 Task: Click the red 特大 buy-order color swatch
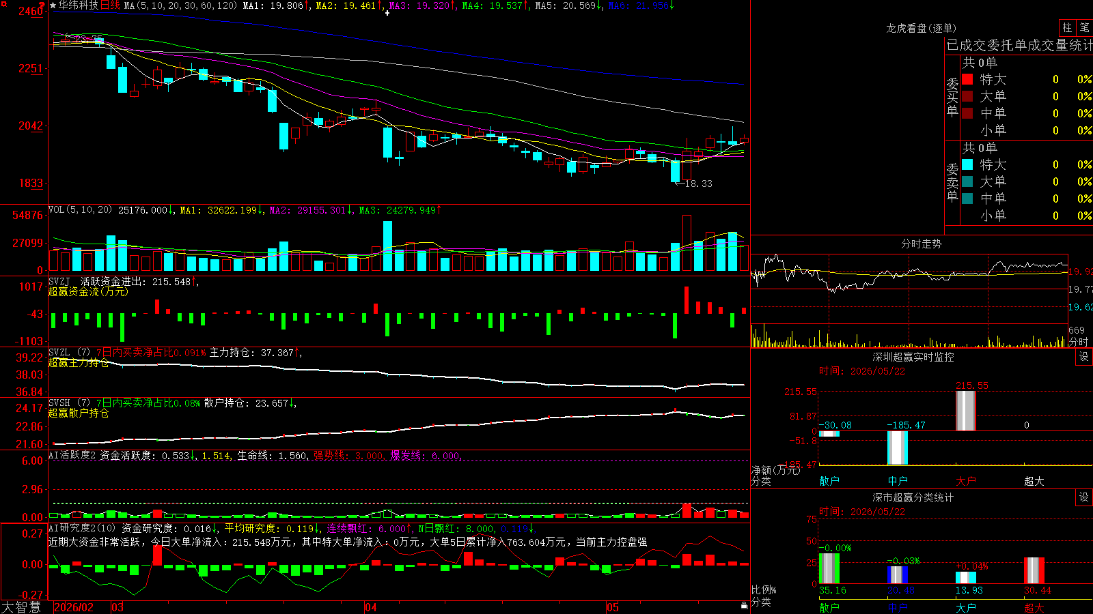click(x=967, y=79)
